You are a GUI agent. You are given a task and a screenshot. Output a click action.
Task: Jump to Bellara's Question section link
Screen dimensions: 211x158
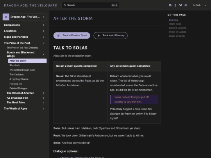(178, 28)
